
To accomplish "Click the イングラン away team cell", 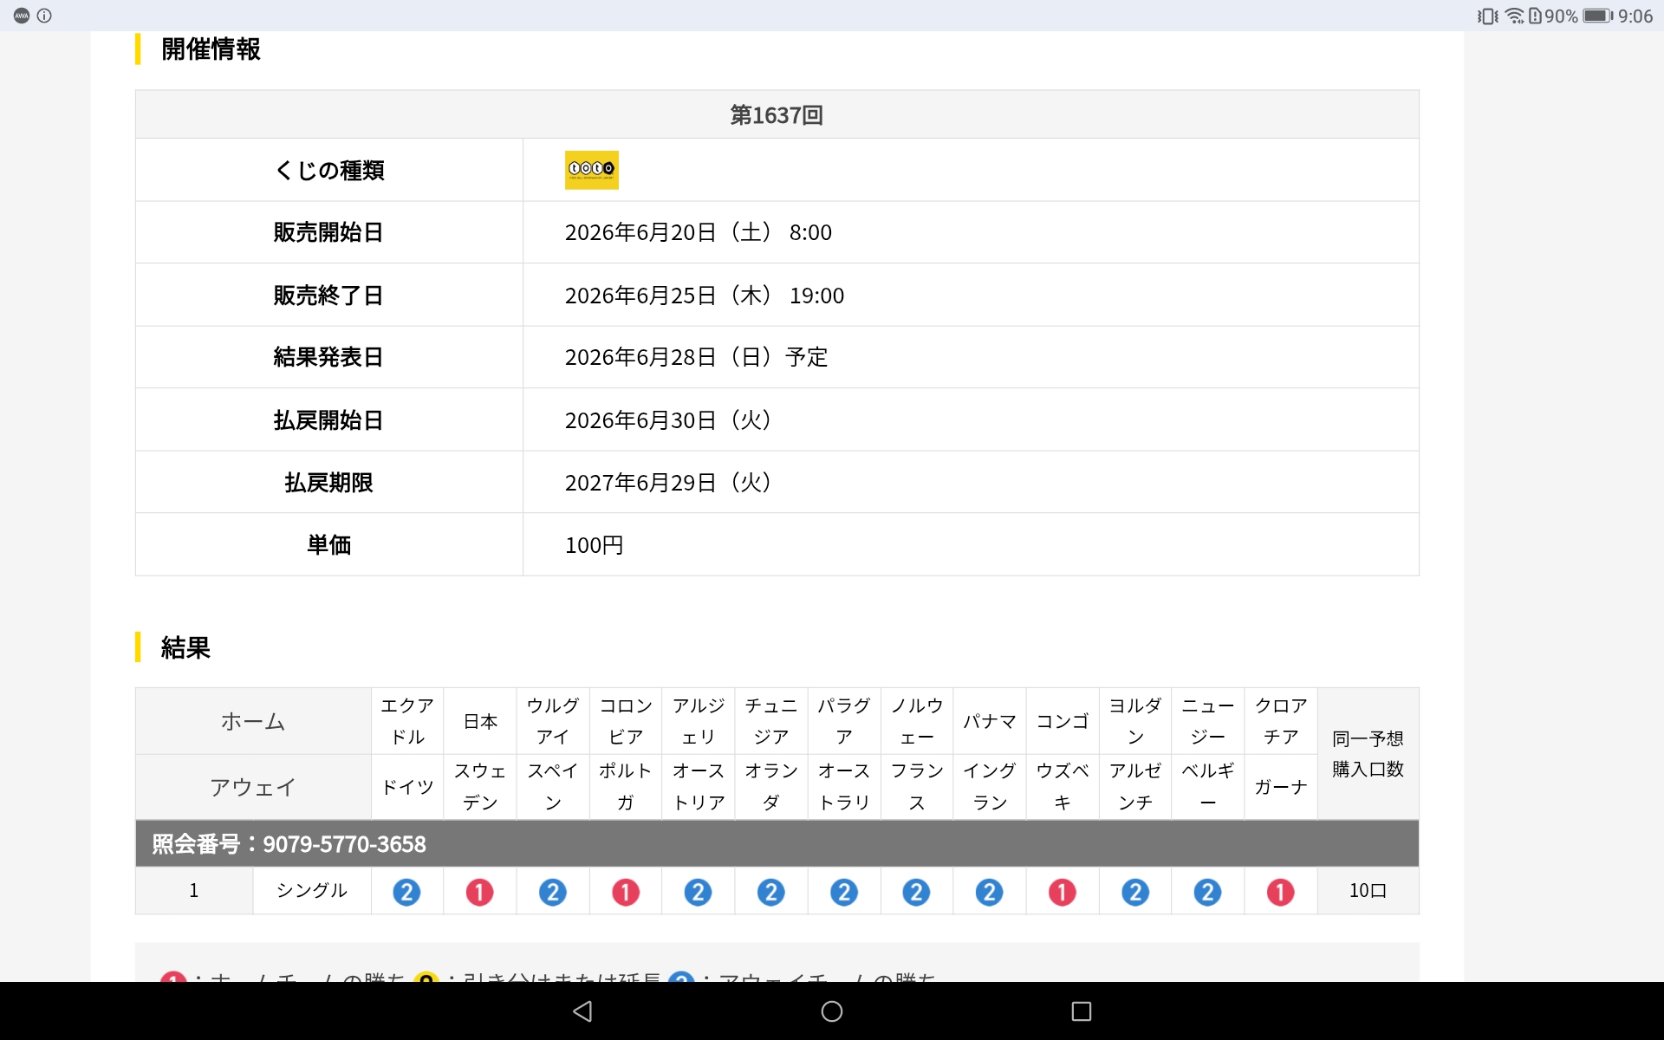I will pos(990,787).
